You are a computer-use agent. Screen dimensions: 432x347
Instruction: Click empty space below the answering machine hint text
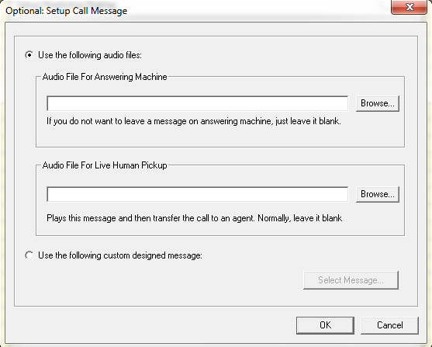click(x=193, y=137)
